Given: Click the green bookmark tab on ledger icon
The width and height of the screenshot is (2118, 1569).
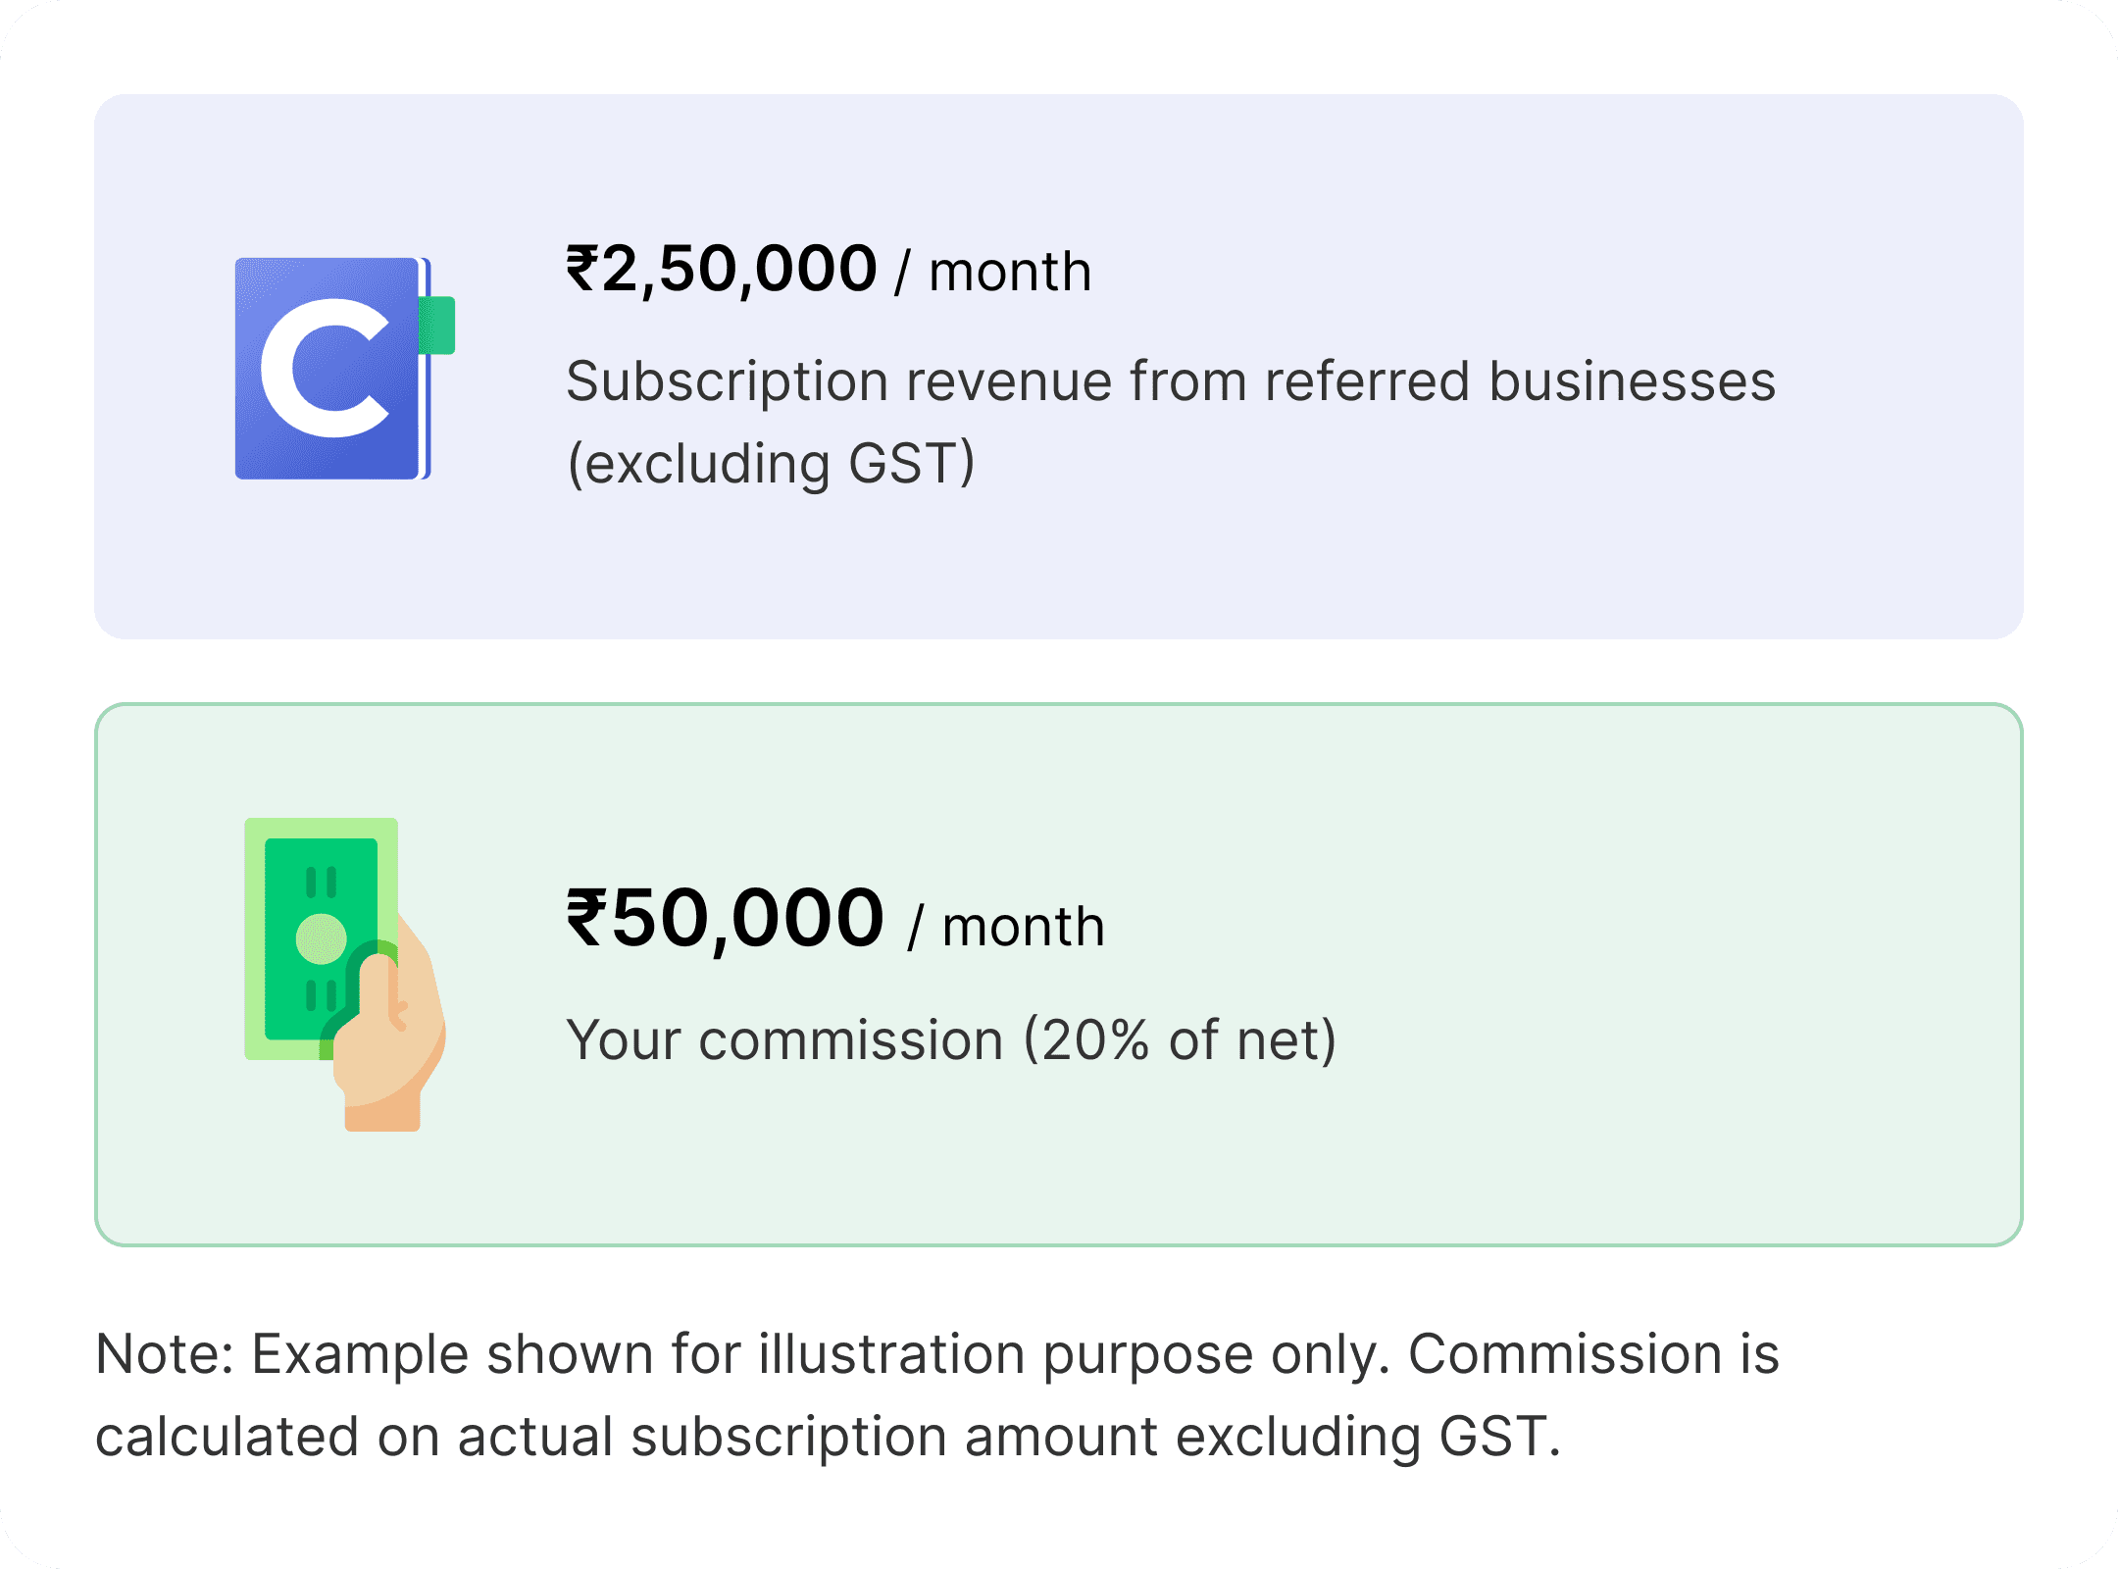Looking at the screenshot, I should [437, 325].
